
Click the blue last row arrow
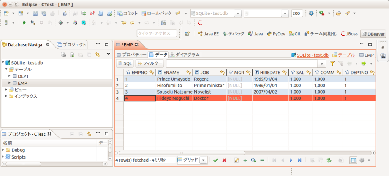(299, 160)
